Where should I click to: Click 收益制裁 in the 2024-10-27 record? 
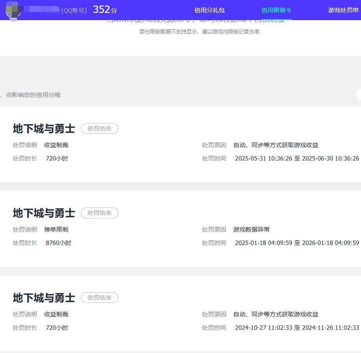pyautogui.click(x=56, y=314)
